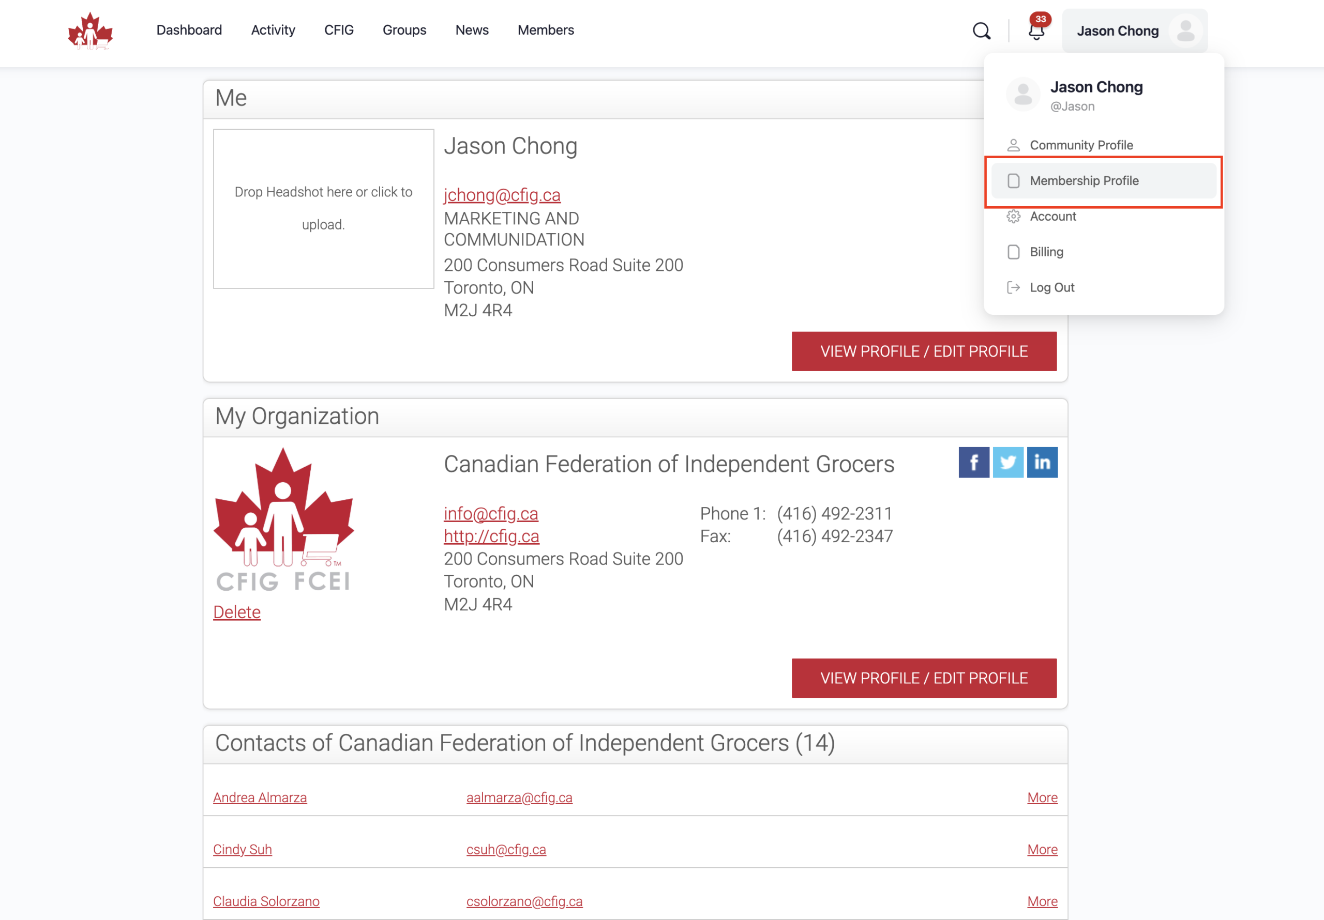Click aalmarza@cfig.ca email link
Viewport: 1324px width, 920px height.
pyautogui.click(x=519, y=797)
